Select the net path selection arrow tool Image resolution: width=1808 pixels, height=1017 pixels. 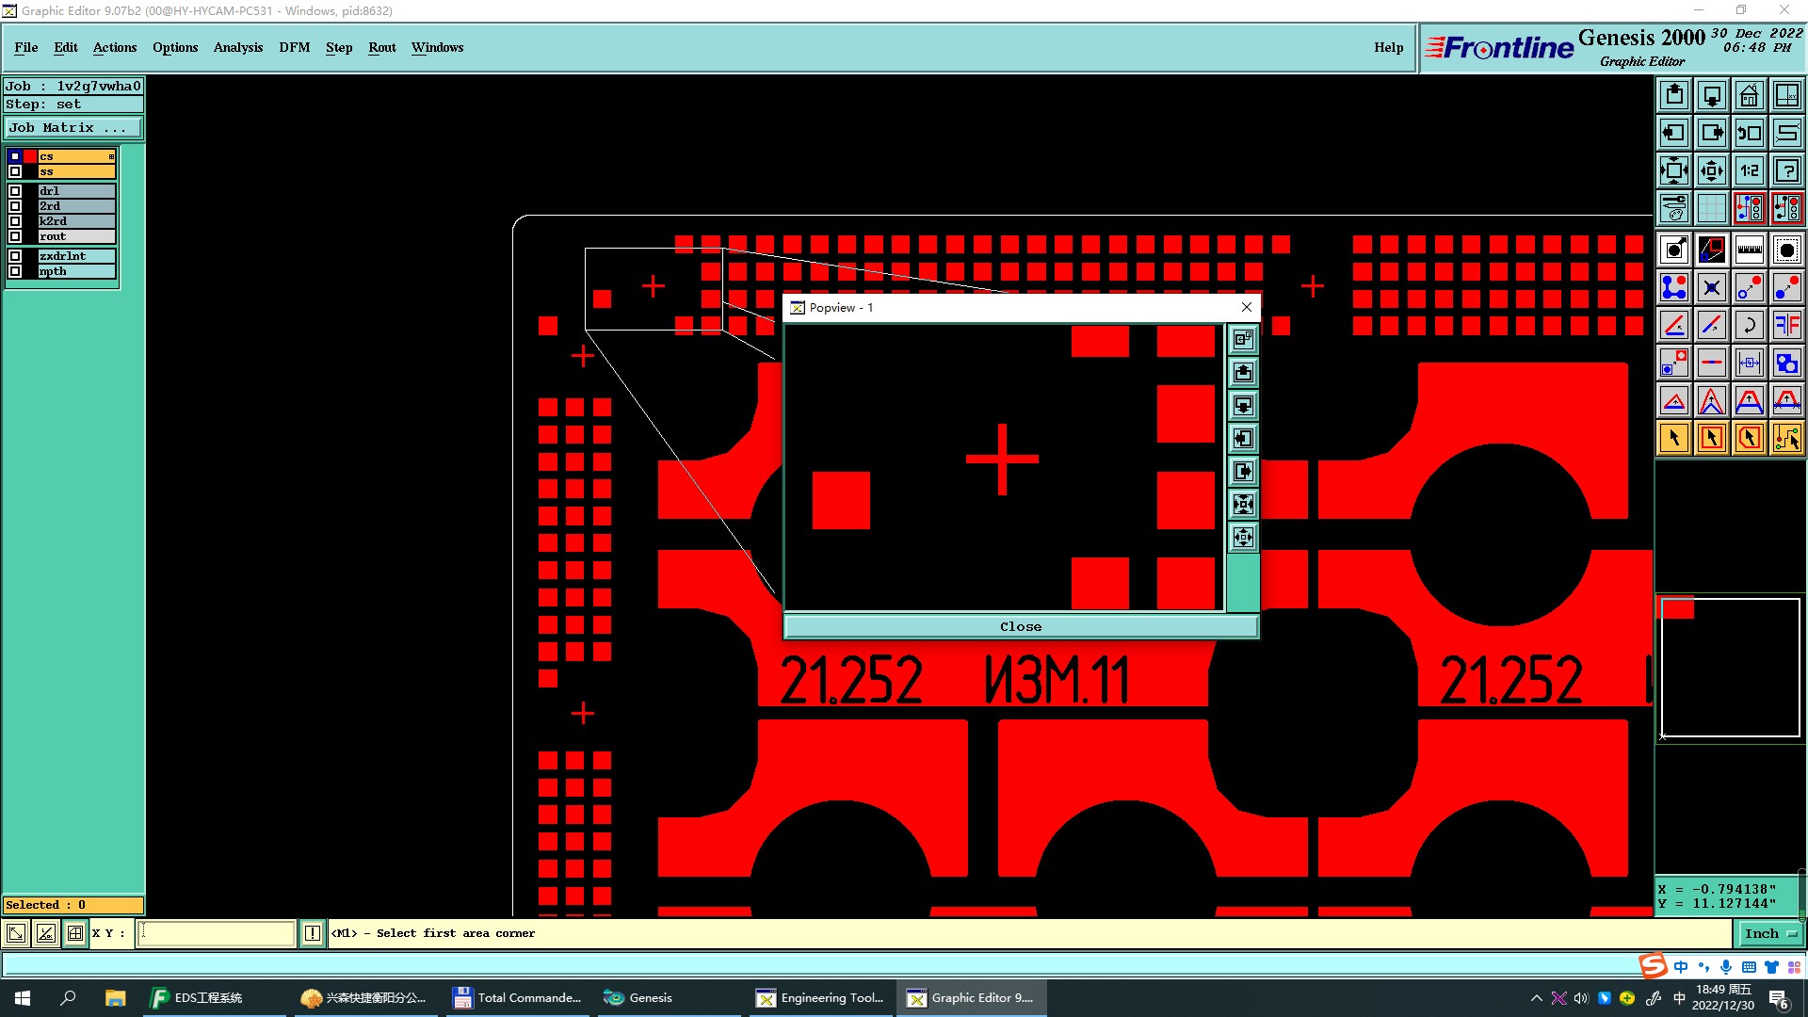(x=1786, y=438)
